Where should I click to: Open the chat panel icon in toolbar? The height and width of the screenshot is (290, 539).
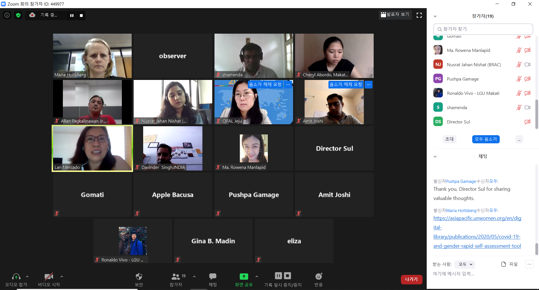pos(213,277)
